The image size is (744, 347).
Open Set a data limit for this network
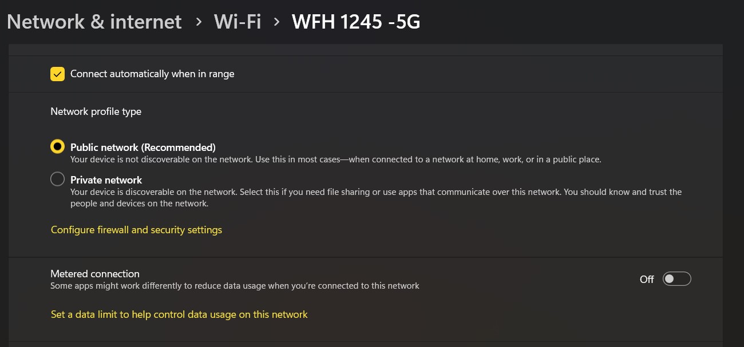click(179, 314)
